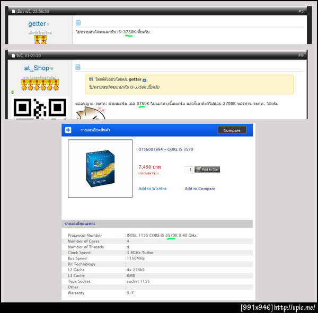Open the Core i5 processor box image

tap(100, 168)
